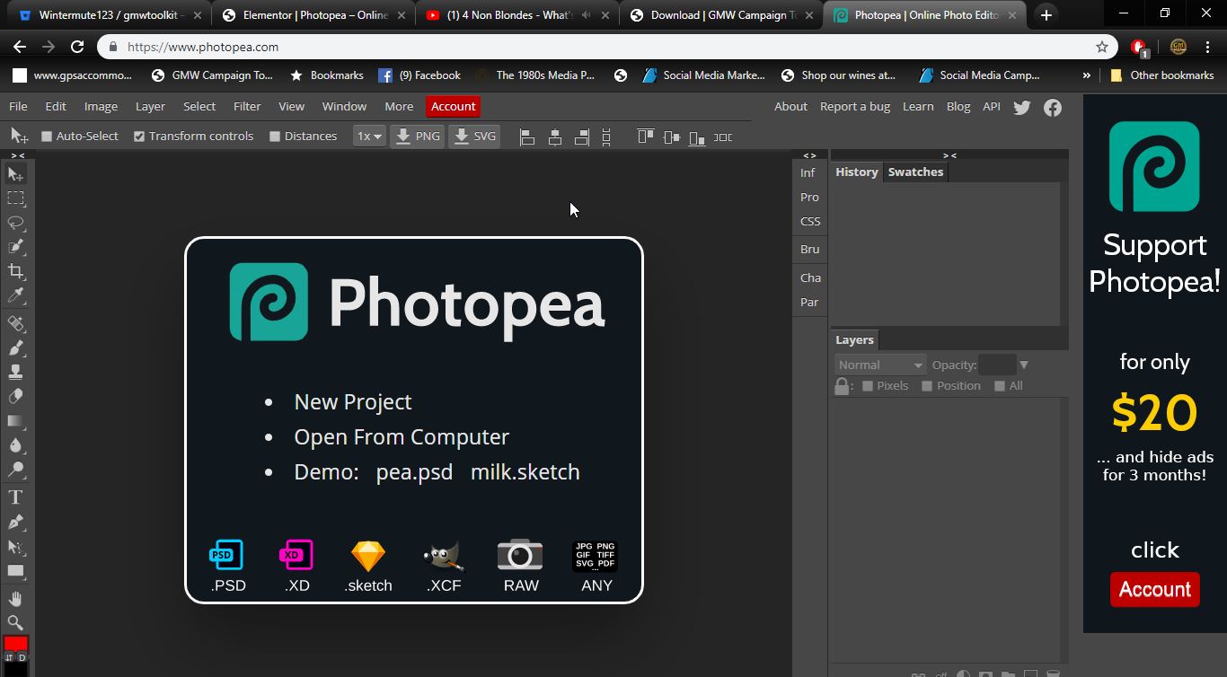The height and width of the screenshot is (677, 1227).
Task: Show hidden bookmarks chevron
Action: (1086, 75)
